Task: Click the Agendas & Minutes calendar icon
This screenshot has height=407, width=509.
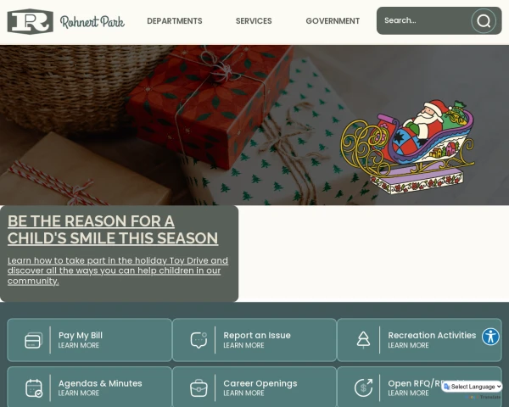Action: tap(34, 388)
